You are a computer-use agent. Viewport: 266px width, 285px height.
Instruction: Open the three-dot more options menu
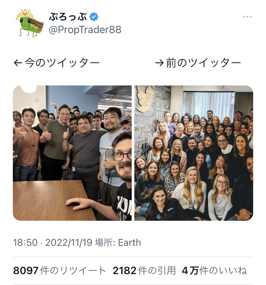pyautogui.click(x=247, y=17)
